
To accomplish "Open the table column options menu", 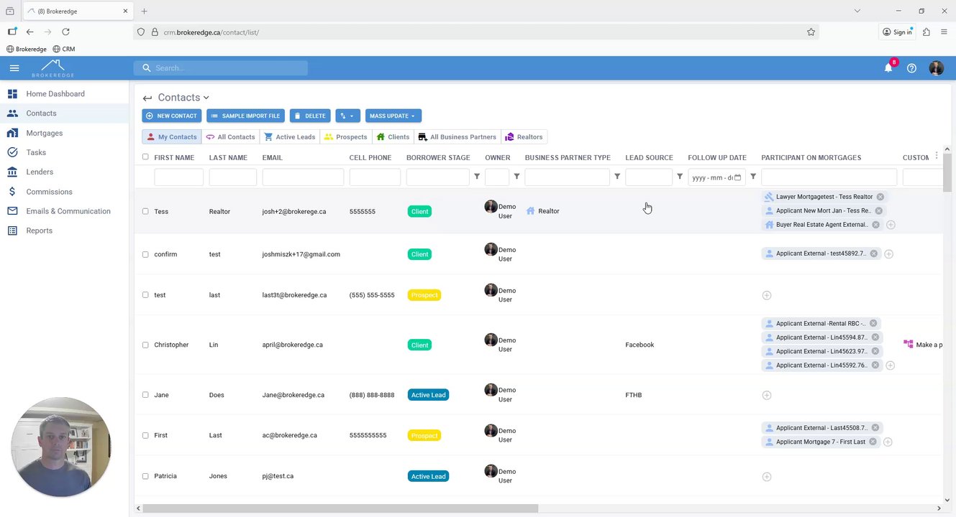I will (936, 156).
